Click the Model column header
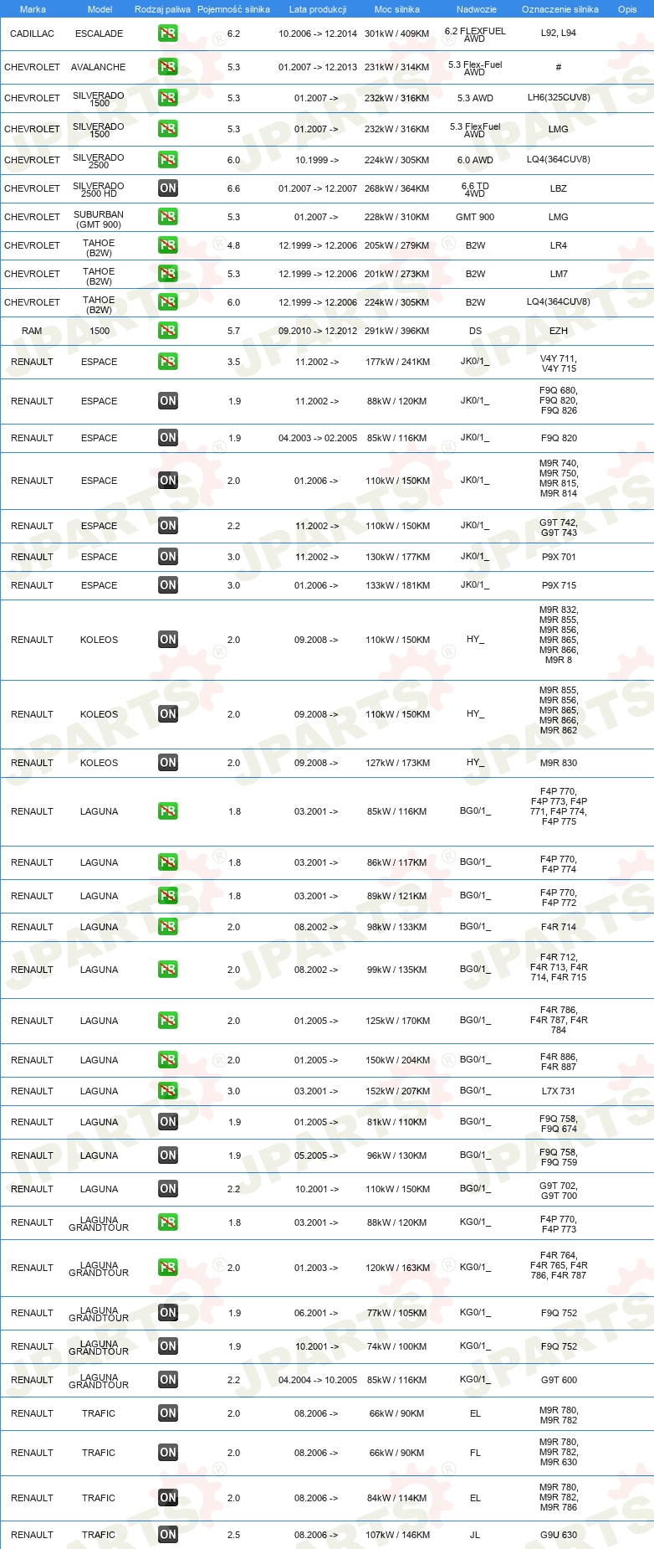This screenshot has height=1549, width=654. 100,9
